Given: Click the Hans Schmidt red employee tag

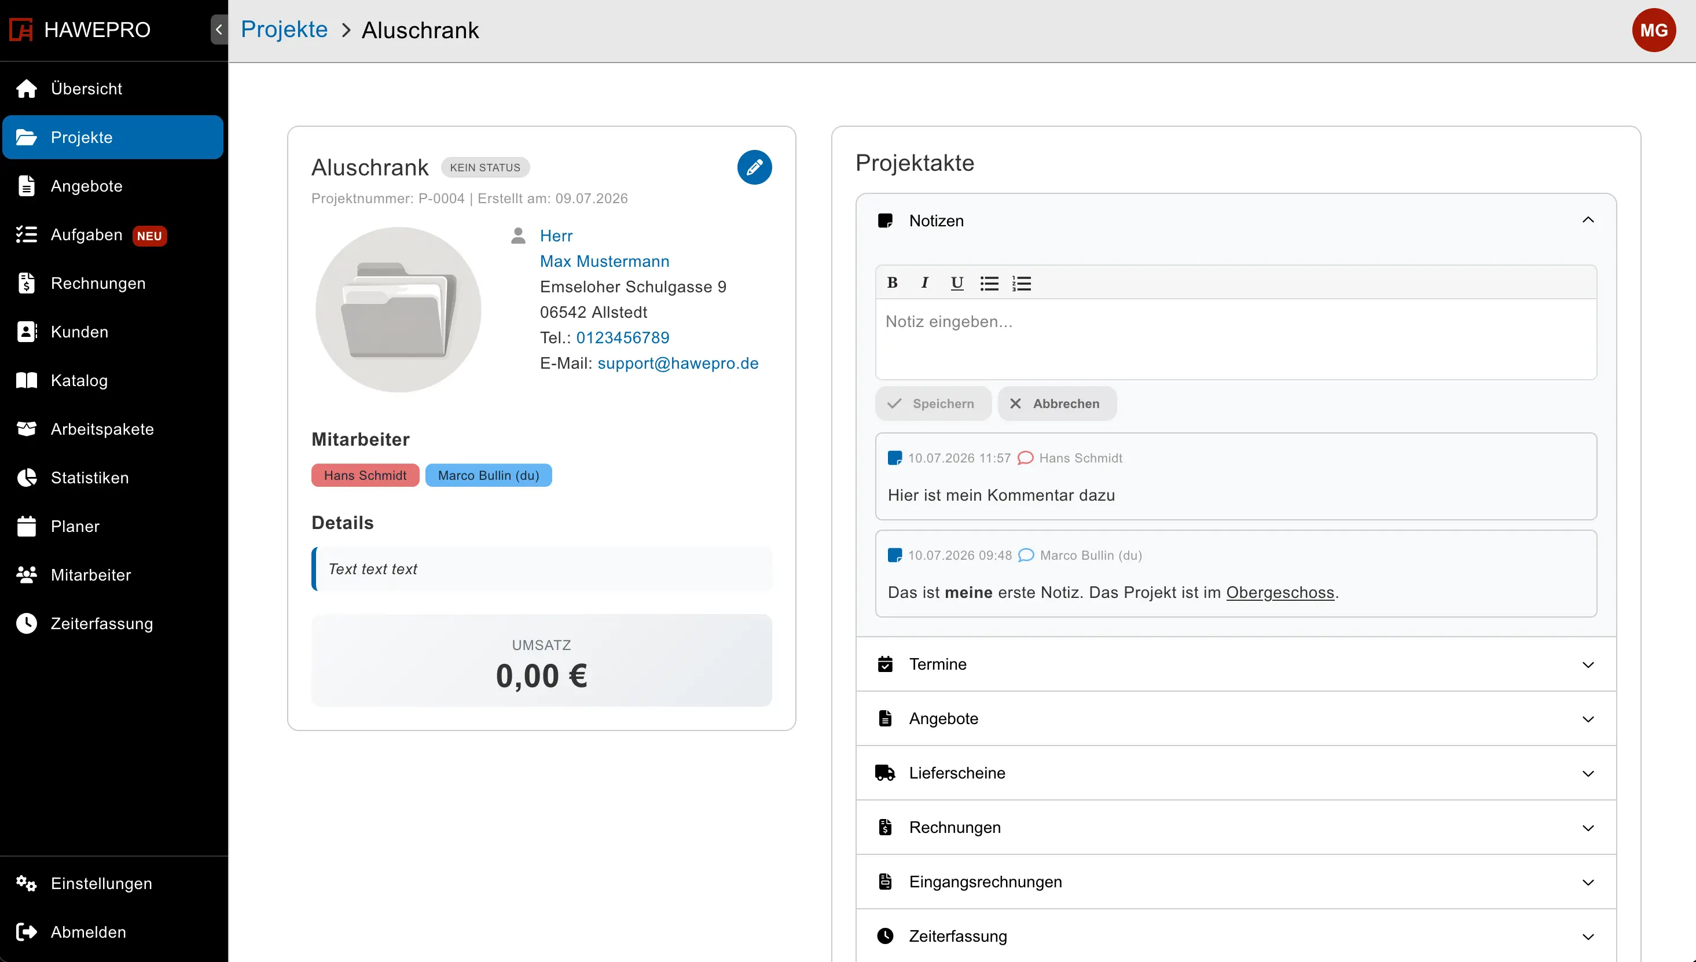Looking at the screenshot, I should 365,476.
